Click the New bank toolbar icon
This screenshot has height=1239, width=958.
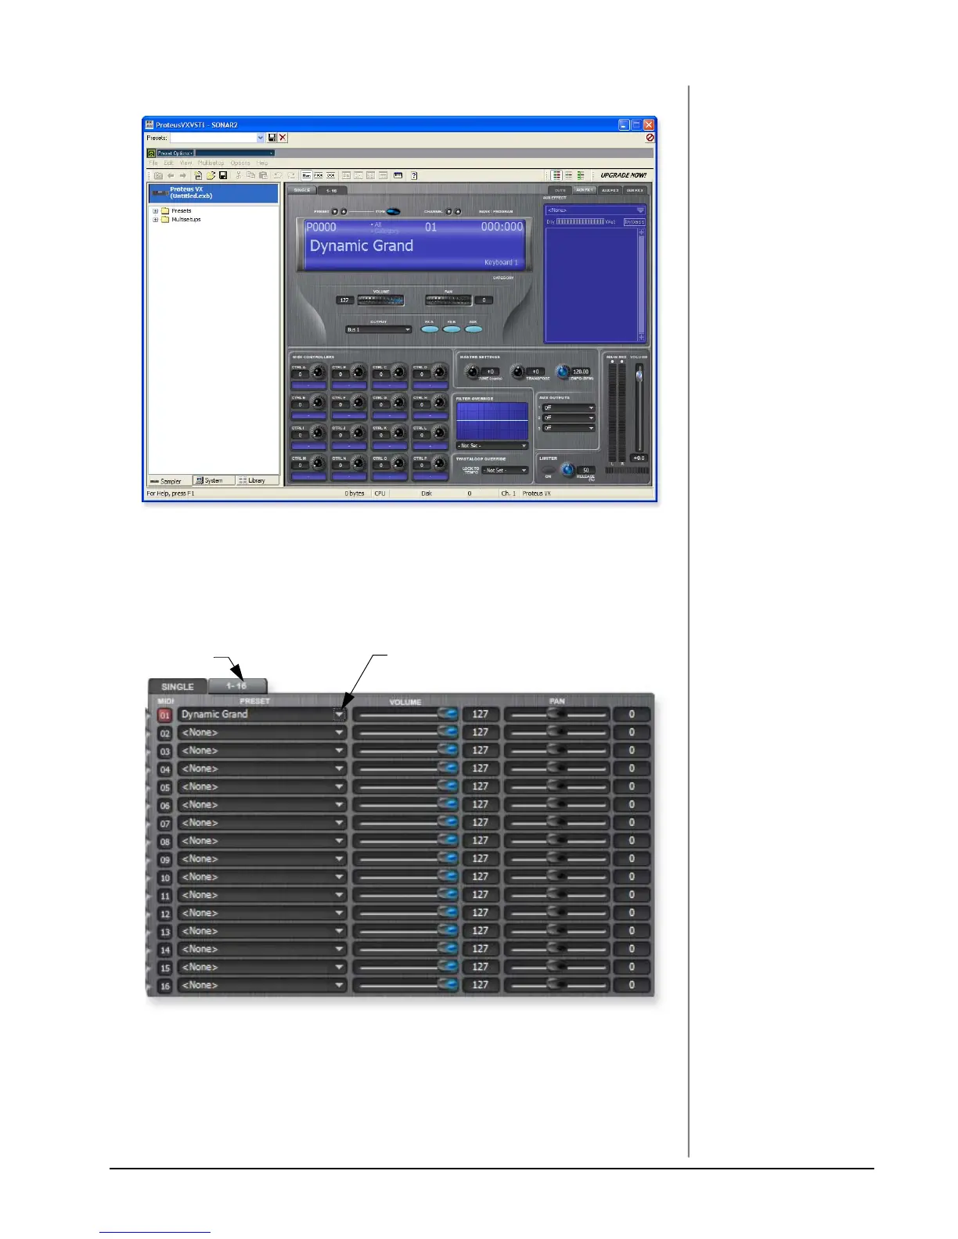(x=199, y=175)
